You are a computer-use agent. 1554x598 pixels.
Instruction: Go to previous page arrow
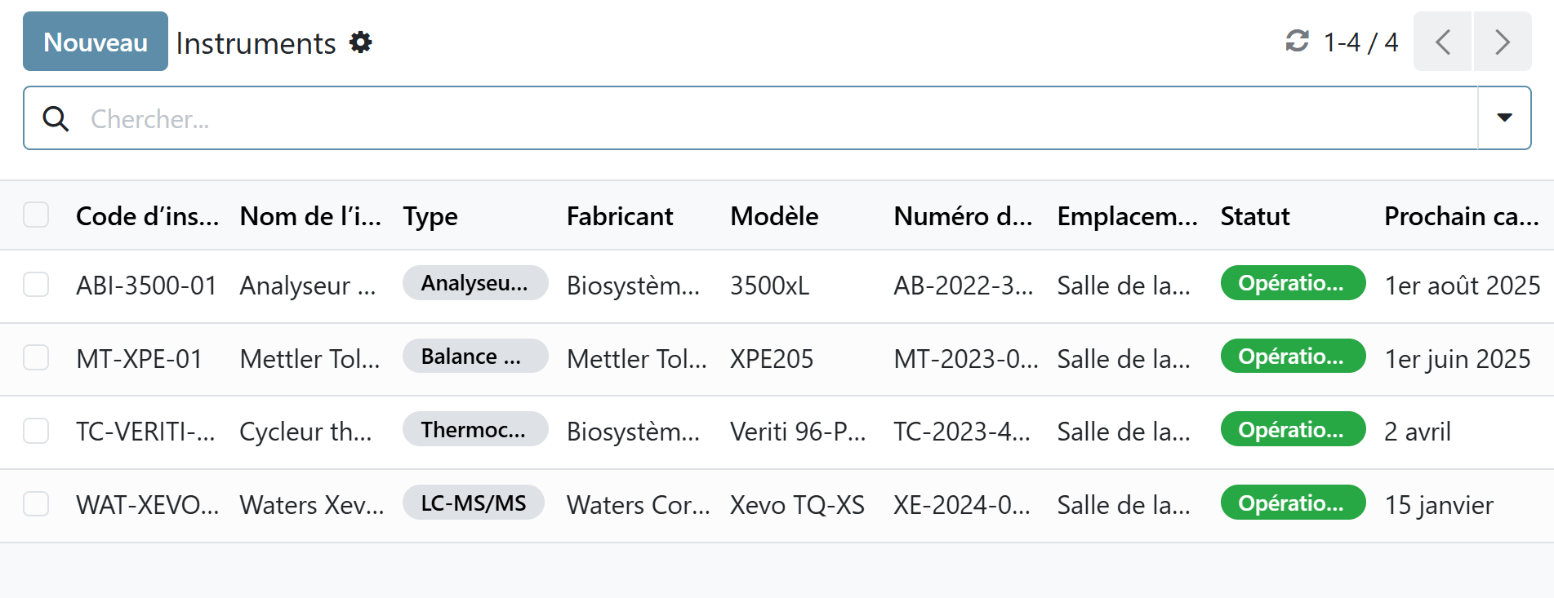pyautogui.click(x=1442, y=42)
